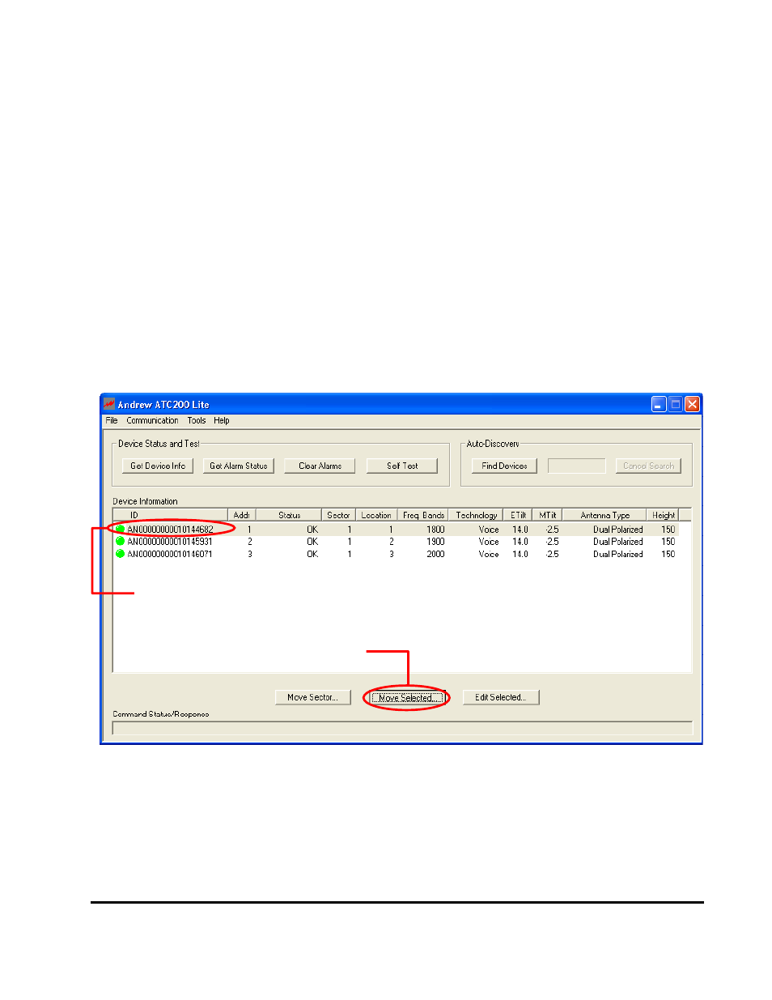Sort by the Status column header
The height and width of the screenshot is (1000, 772).
(289, 515)
